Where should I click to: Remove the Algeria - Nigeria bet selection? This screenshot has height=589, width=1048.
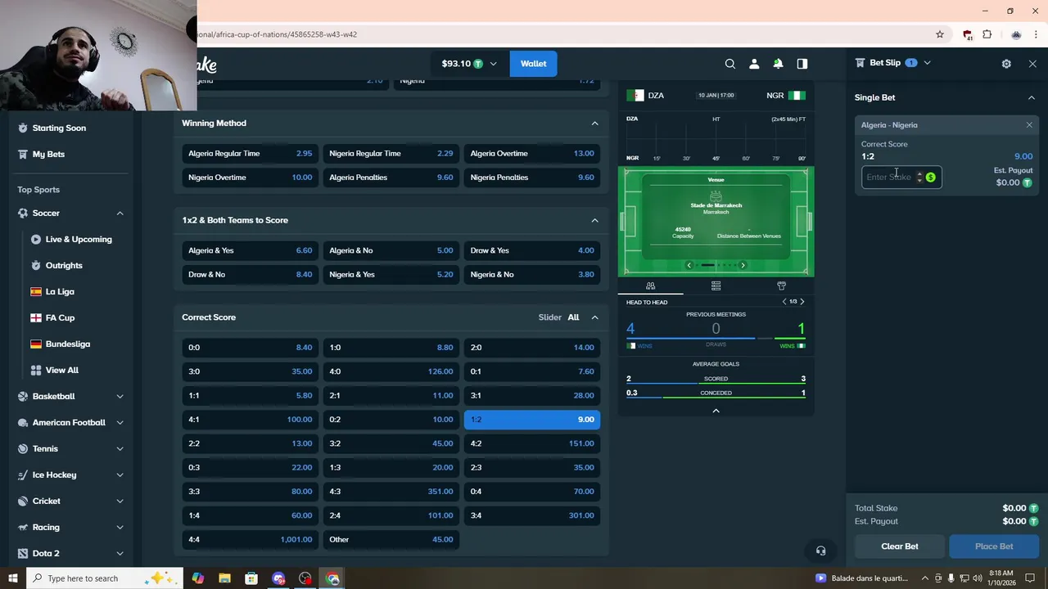(1029, 125)
